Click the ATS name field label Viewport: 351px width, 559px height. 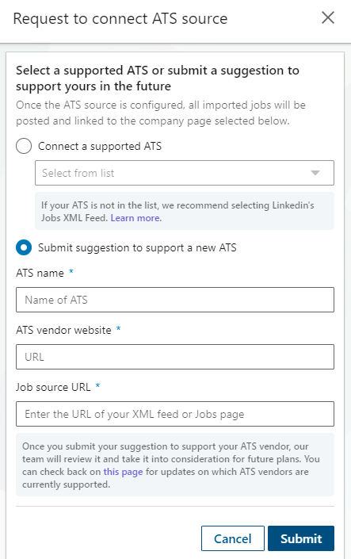[x=40, y=273]
